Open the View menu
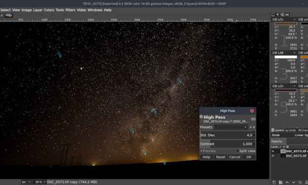 click(x=16, y=10)
